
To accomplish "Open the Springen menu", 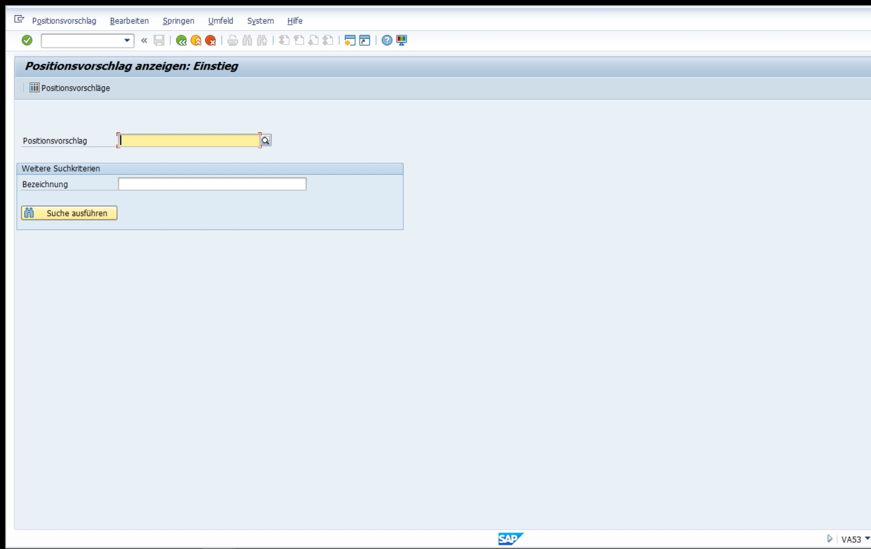I will [178, 21].
